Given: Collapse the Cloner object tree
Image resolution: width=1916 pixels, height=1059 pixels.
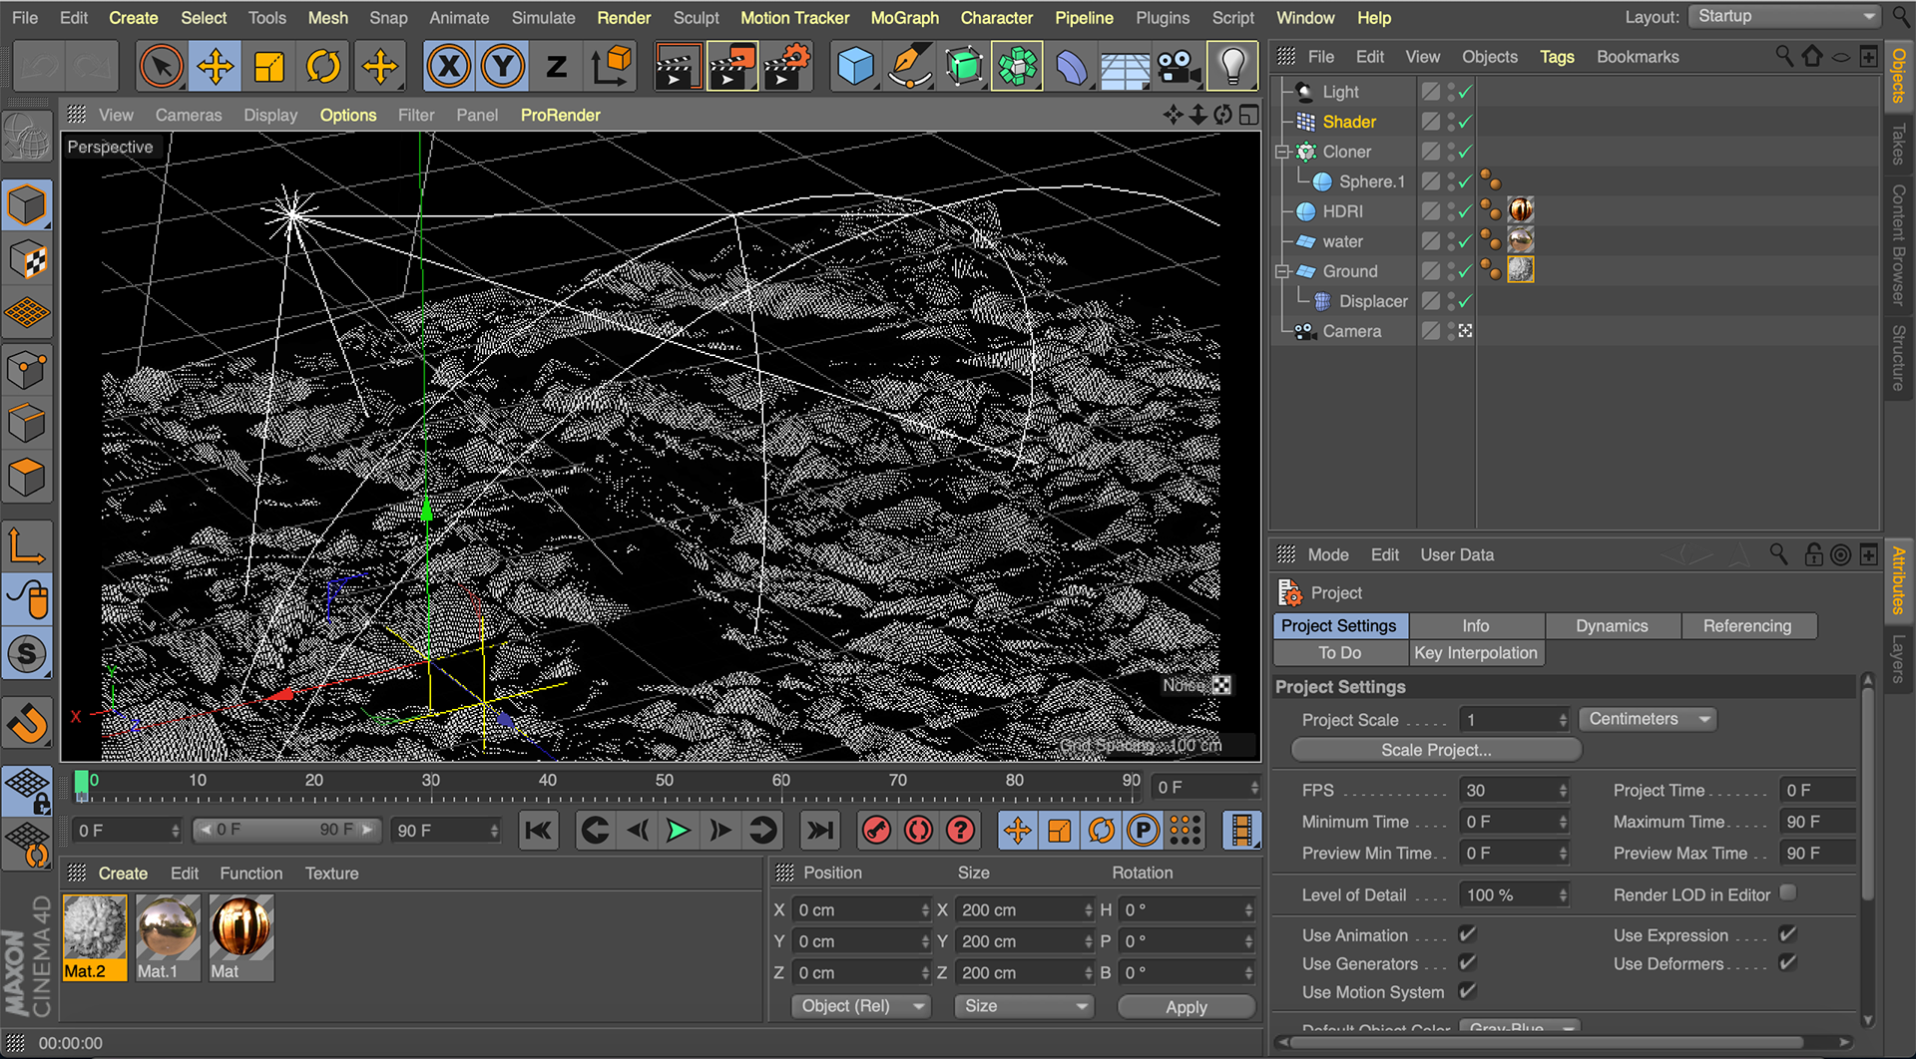Looking at the screenshot, I should point(1283,152).
